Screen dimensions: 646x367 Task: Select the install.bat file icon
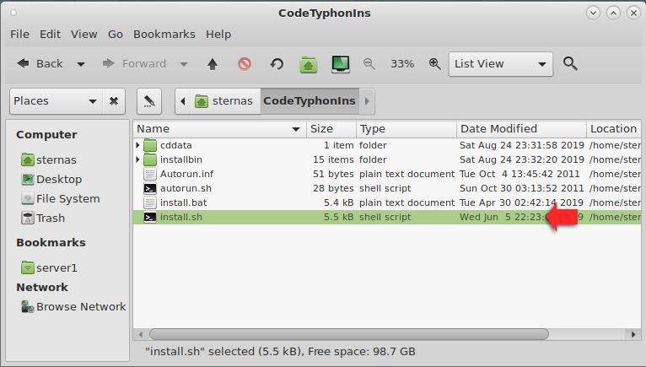tap(150, 202)
